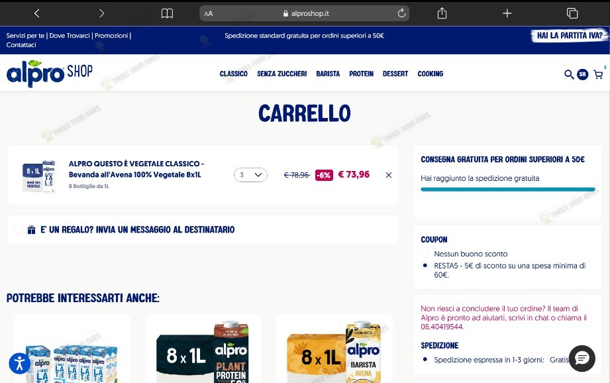
Task: Open the PROTEIN menu
Action: tap(361, 74)
